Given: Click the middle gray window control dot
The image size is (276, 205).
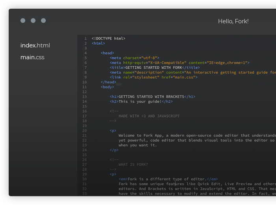Looking at the screenshot, I should 33,21.
